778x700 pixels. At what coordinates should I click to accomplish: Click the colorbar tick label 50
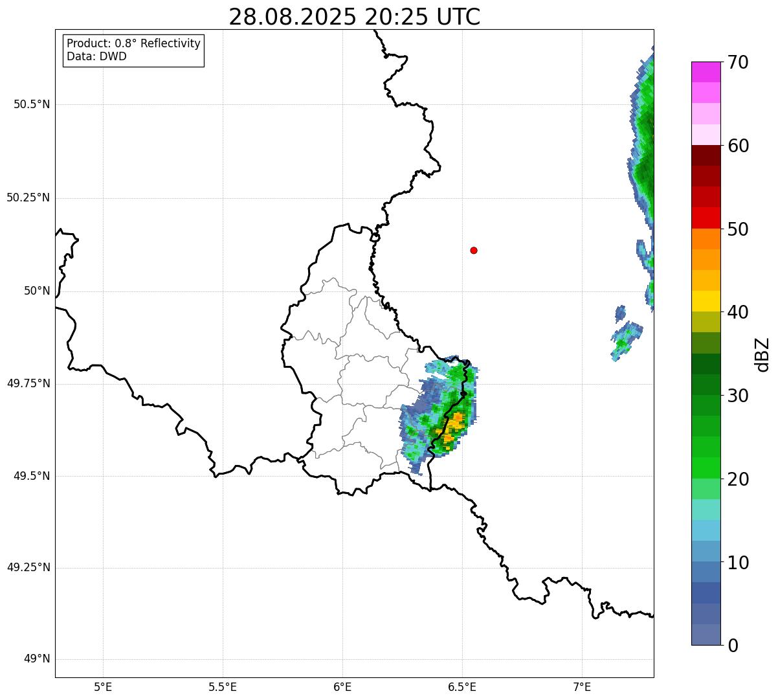click(x=738, y=229)
